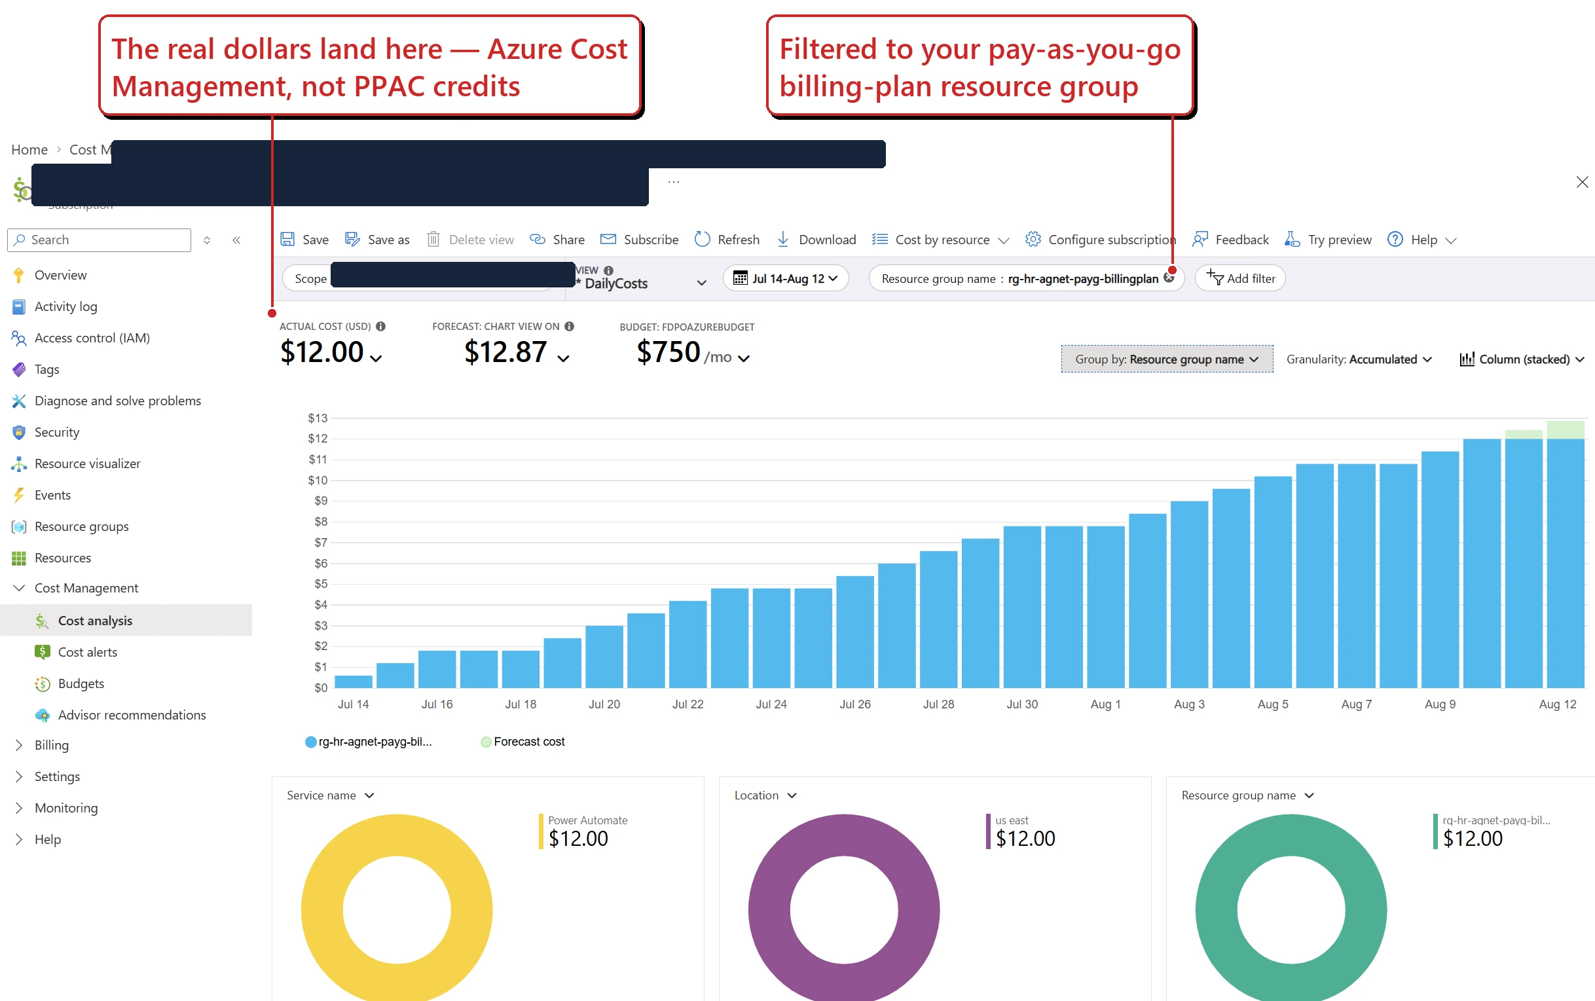Click the Download arrow icon
The image size is (1595, 1001).
pos(782,240)
